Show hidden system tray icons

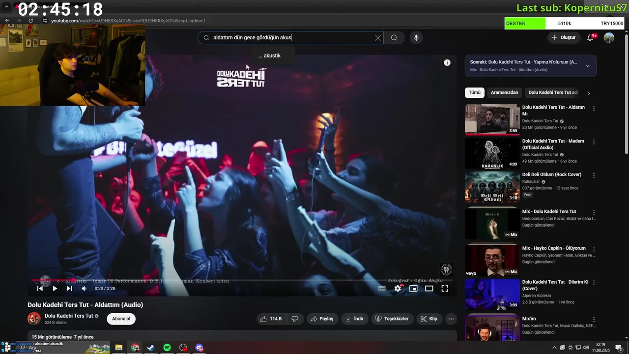[x=555, y=348]
